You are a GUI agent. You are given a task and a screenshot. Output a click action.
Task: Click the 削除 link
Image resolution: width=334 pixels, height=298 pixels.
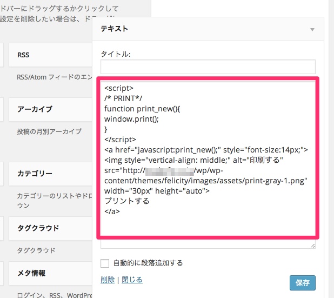108,280
